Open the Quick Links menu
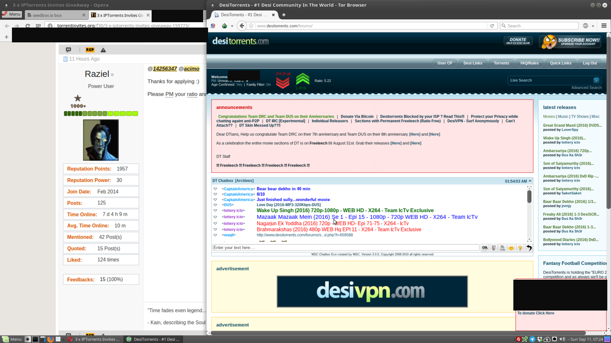Screen dimensions: 611x343 pyautogui.click(x=561, y=63)
